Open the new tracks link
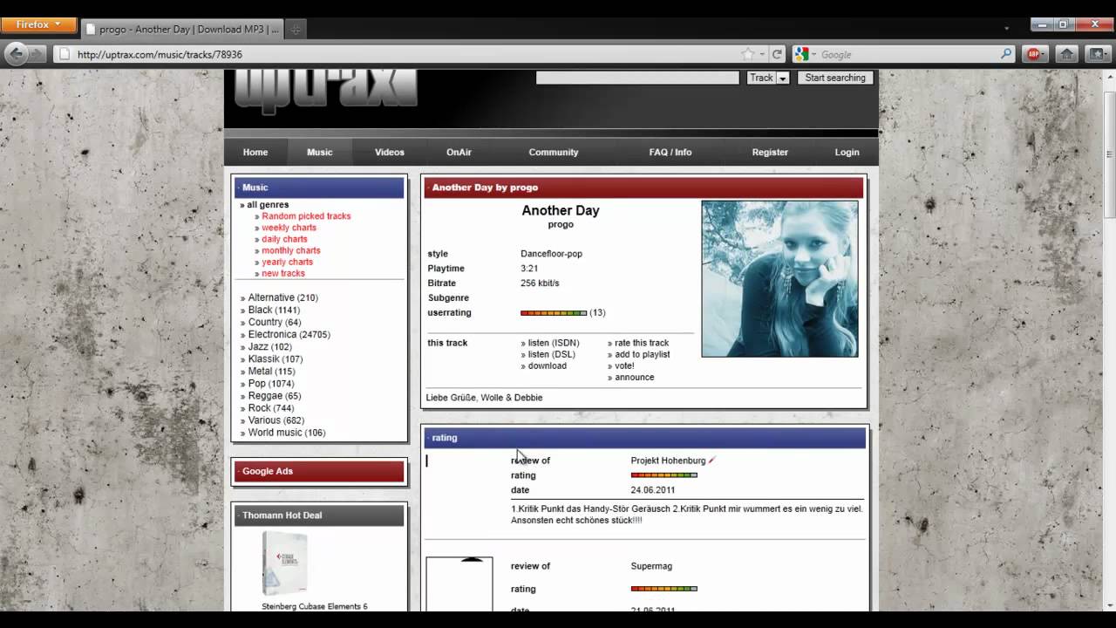 283,273
